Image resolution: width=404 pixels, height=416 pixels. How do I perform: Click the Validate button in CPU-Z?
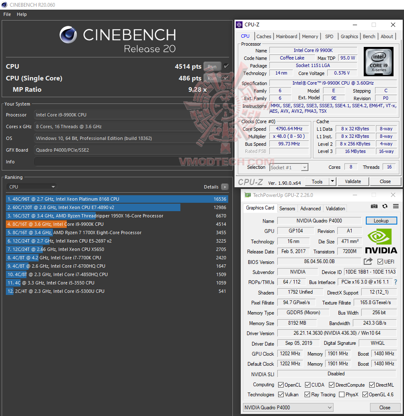click(x=353, y=181)
